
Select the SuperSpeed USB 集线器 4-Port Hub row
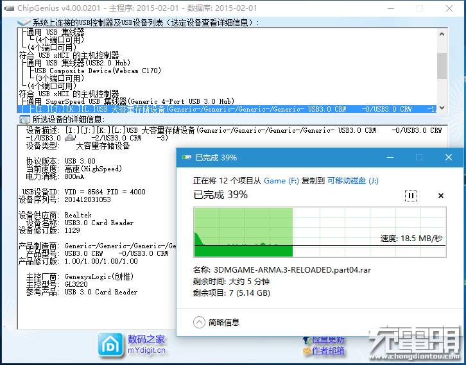pyautogui.click(x=130, y=101)
